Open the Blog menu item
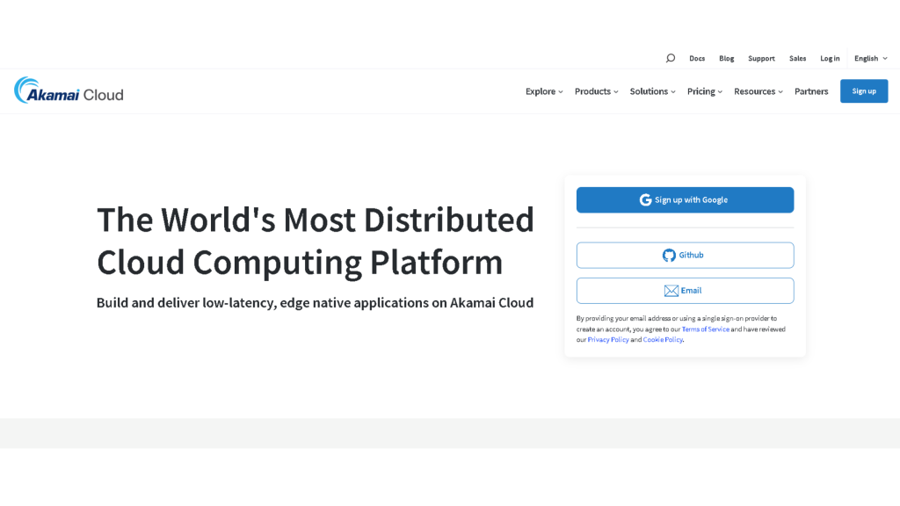This screenshot has width=900, height=506. (726, 58)
